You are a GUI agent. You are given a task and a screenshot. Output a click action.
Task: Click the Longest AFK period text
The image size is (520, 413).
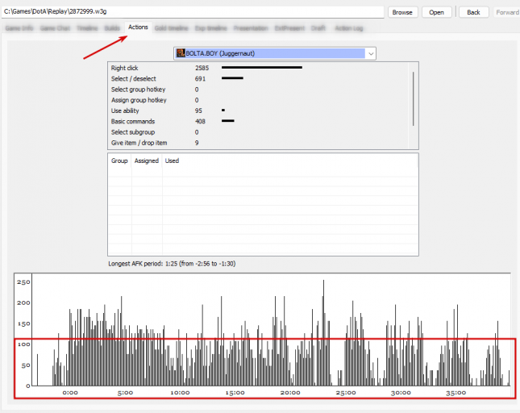(172, 264)
